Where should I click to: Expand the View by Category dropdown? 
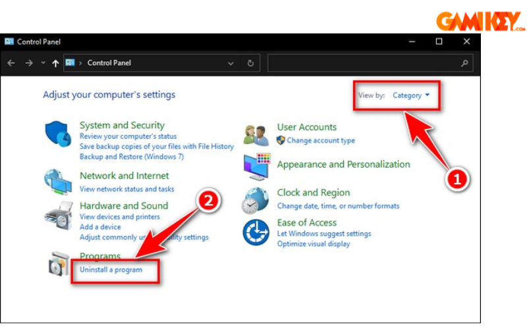pyautogui.click(x=411, y=95)
